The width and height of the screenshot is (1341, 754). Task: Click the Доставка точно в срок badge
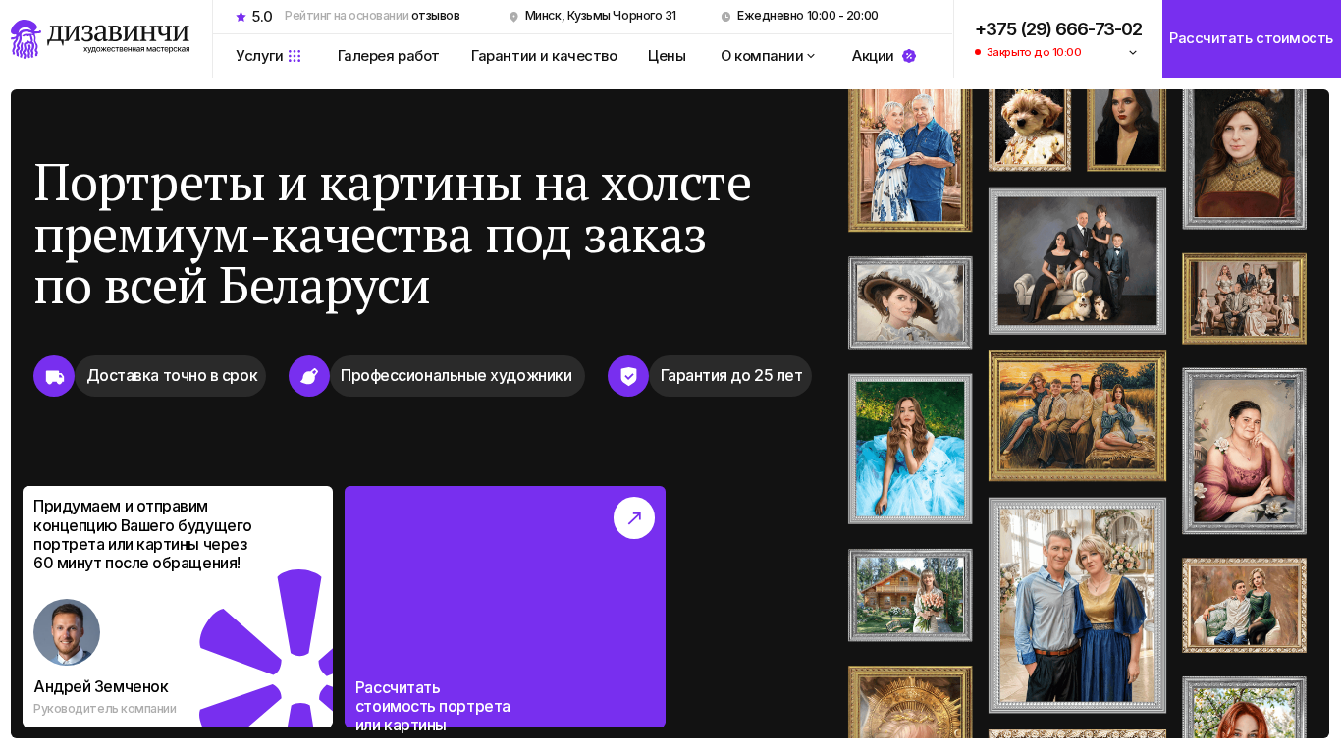coord(171,376)
